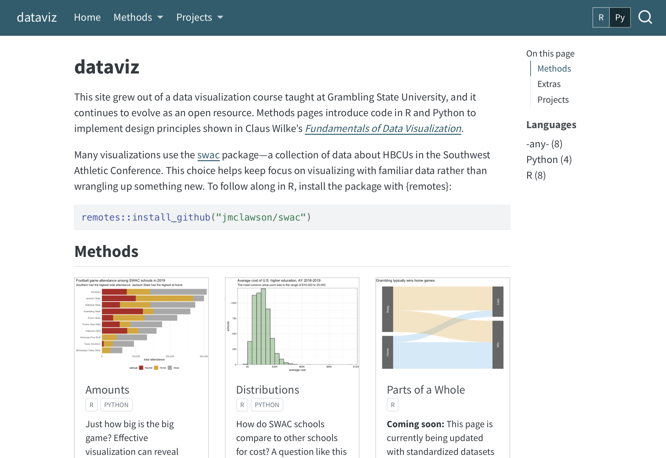Expand the Projects navbar dropdown
Viewport: 666px width, 458px height.
199,17
